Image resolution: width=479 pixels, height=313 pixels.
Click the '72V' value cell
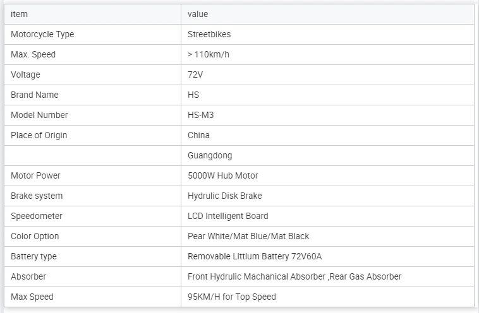pyautogui.click(x=327, y=74)
